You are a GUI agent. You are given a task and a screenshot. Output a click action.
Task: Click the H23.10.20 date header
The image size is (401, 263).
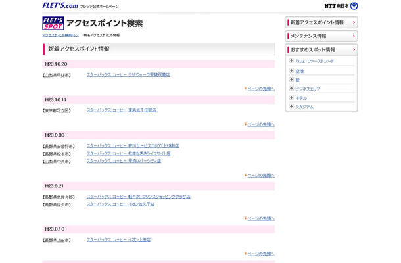pos(158,64)
